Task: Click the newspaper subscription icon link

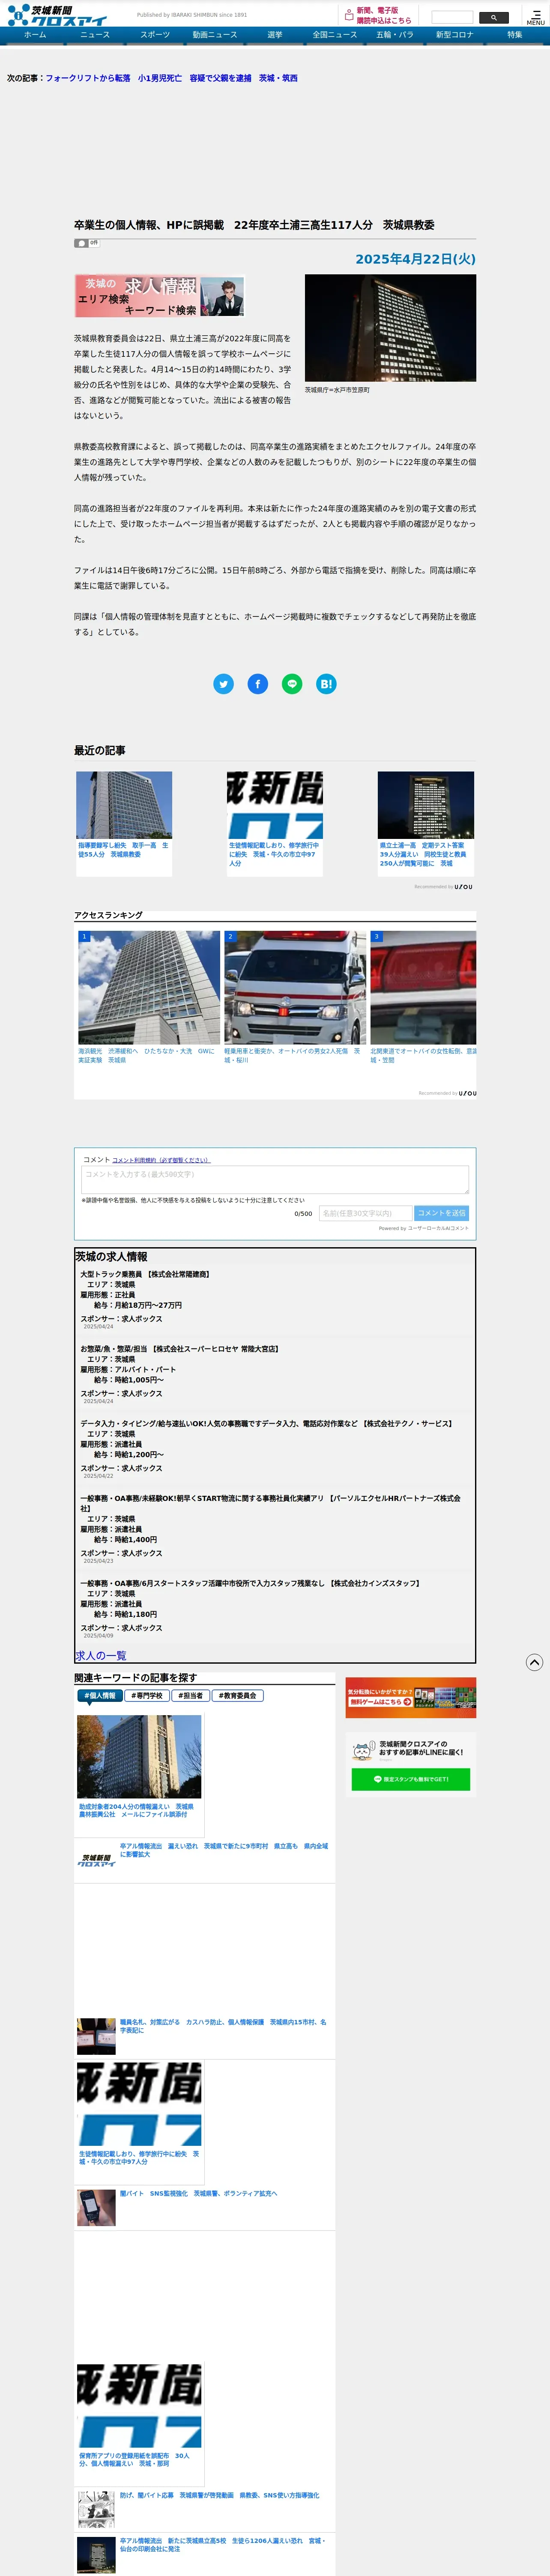Action: [x=350, y=15]
